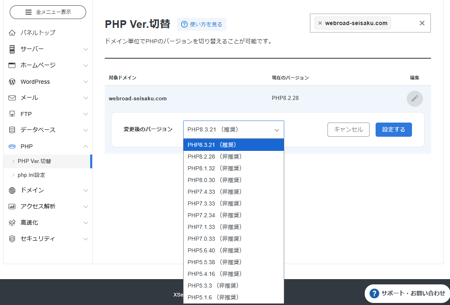
Task: Close the 変更後のバージョン dropdown box
Action: point(234,129)
